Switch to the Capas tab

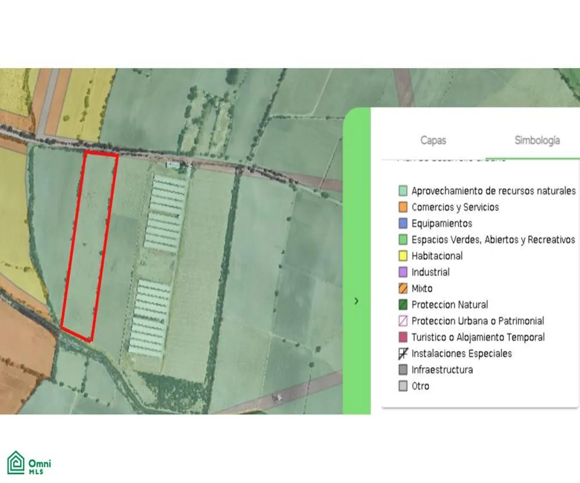433,141
